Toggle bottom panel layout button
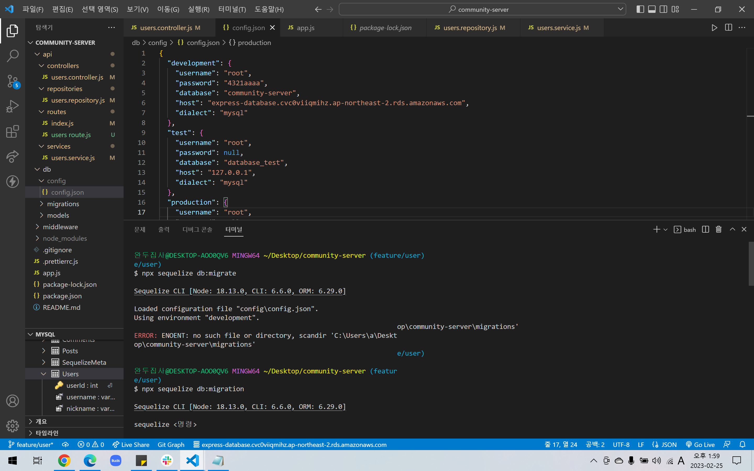754x471 pixels. (x=651, y=9)
